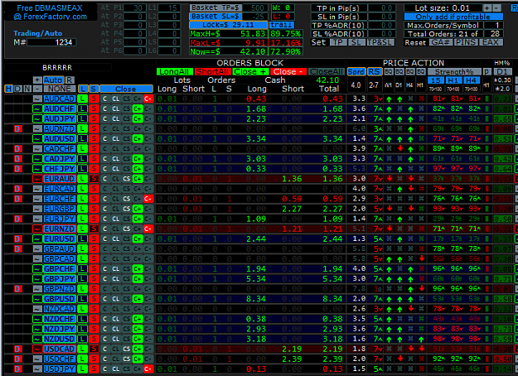Toggle the H filter button
Viewport: 518px width, 376px height.
click(8, 89)
